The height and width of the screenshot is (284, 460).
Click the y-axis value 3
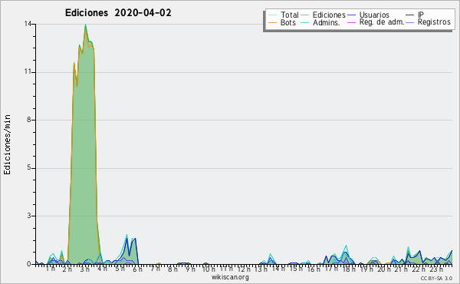29,216
